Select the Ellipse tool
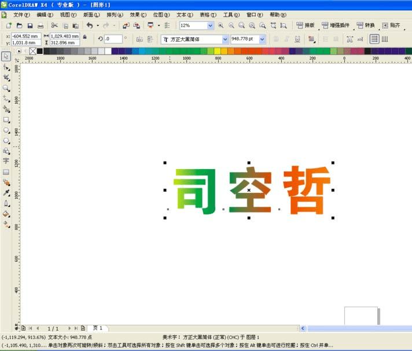Viewport: 412px width, 351px height. pyautogui.click(x=6, y=130)
